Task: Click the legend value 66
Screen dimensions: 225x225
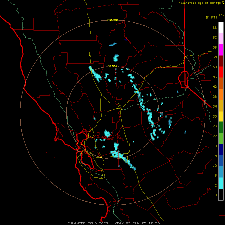Action: [215, 27]
